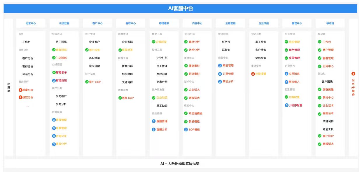Viewport: 362px width, 172px height.
Task: Click the green checkmark next to 组织管理
Action: point(286,42)
